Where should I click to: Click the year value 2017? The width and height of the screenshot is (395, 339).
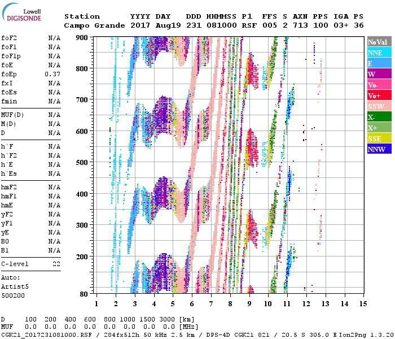(x=140, y=25)
